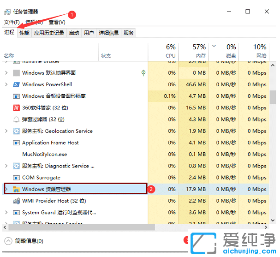Click the horizontal scrollbar left arrow

click(x=5, y=227)
